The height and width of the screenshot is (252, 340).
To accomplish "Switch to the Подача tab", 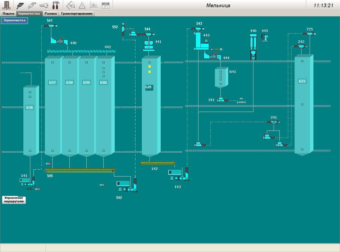I will [x=8, y=14].
